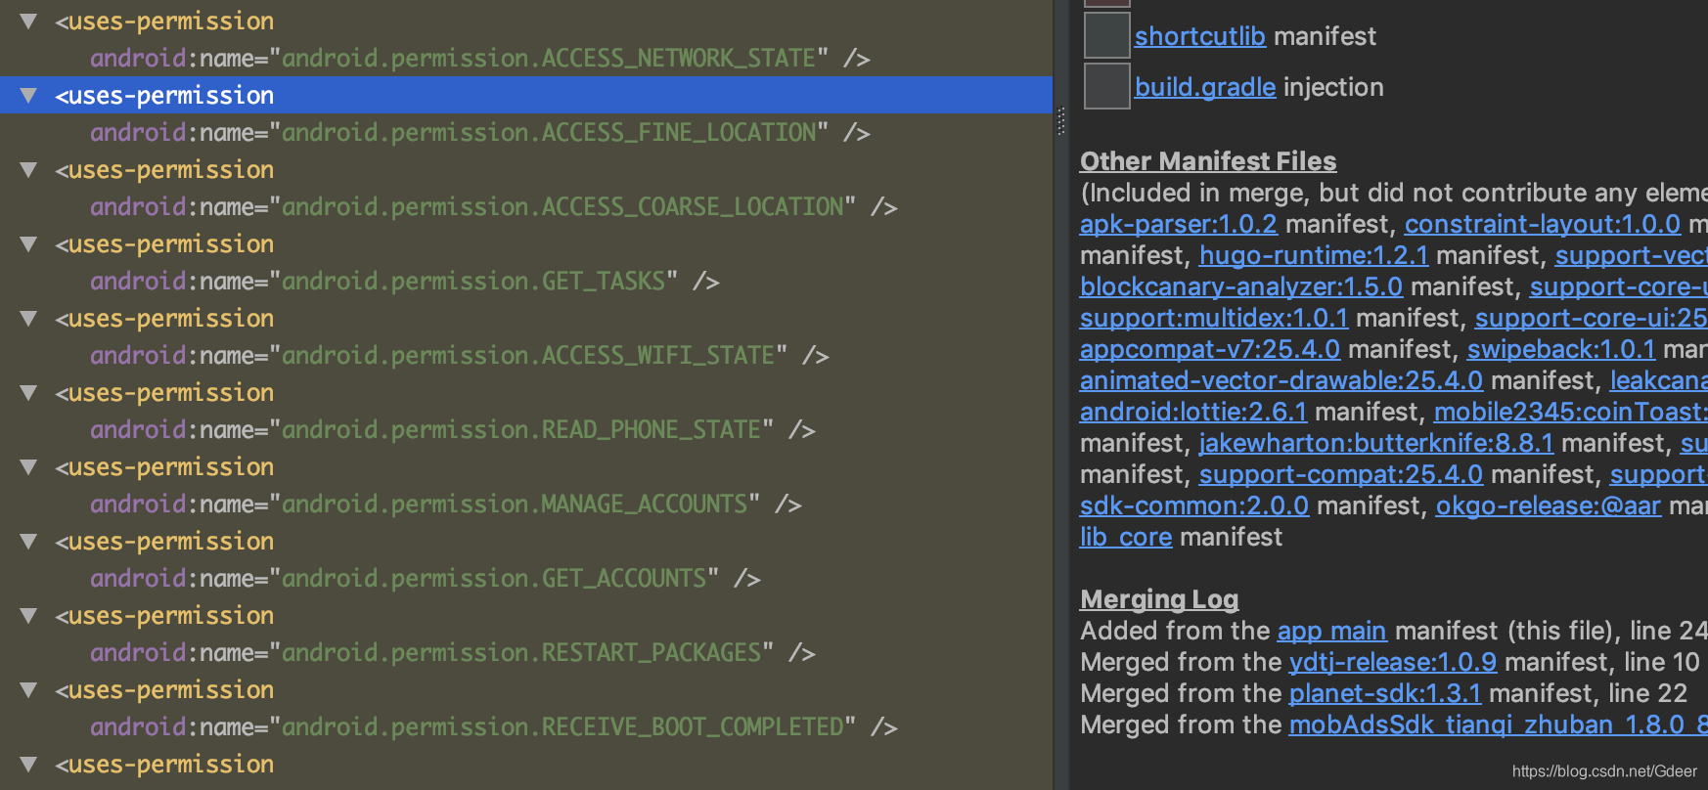
Task: Open the apk-parser:1.0.2 manifest link
Action: click(1179, 224)
